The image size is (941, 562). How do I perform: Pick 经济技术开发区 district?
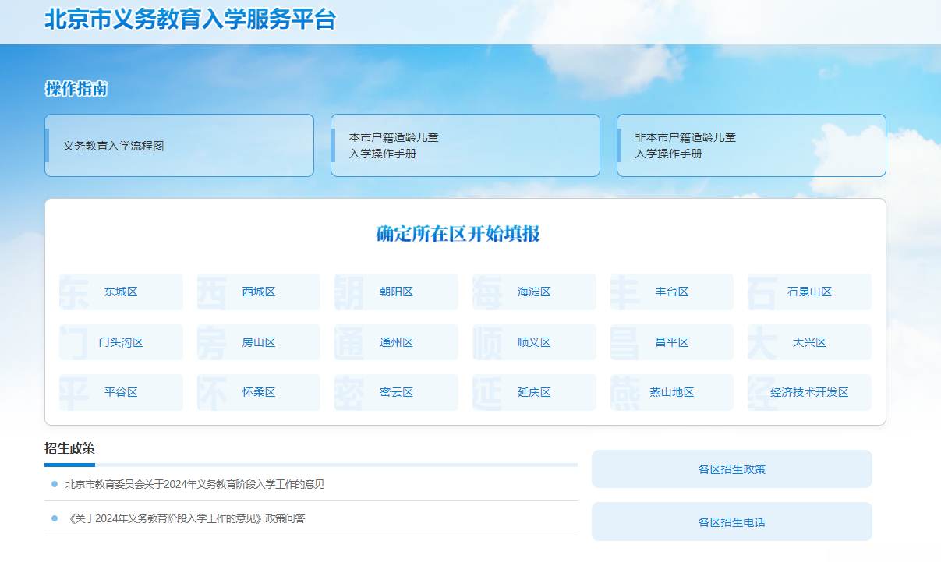click(809, 392)
